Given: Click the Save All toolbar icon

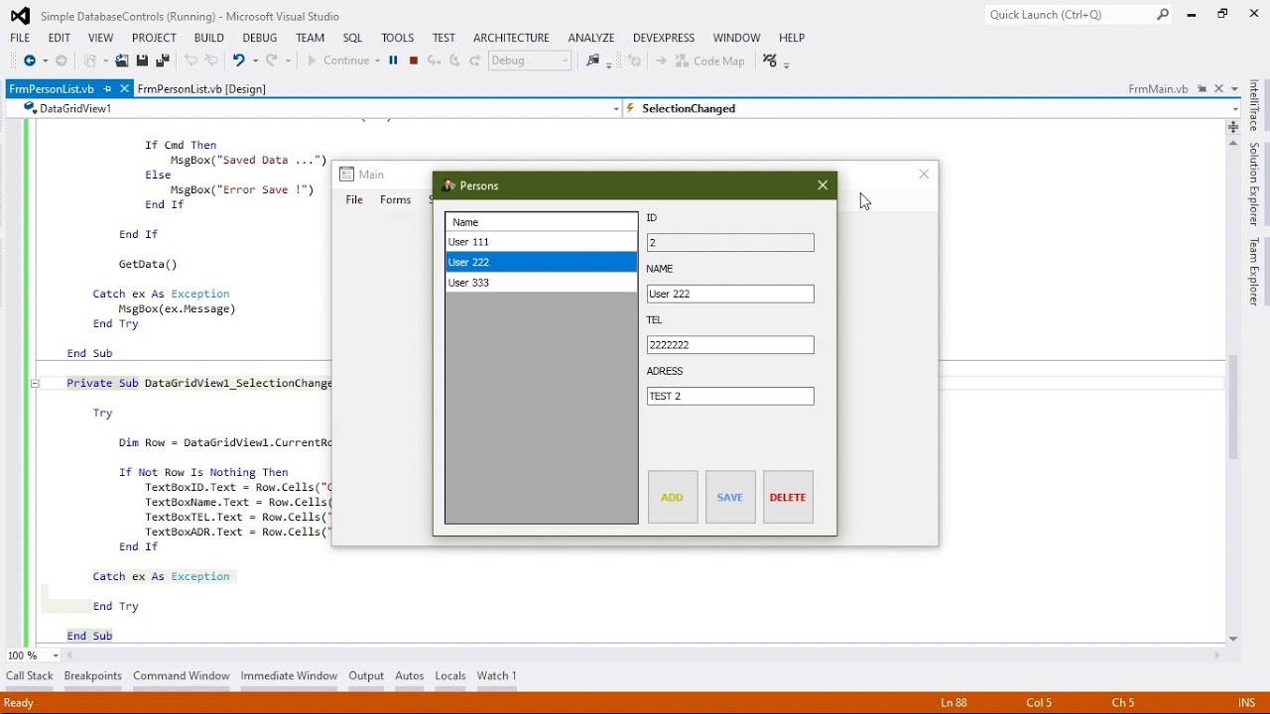Looking at the screenshot, I should pyautogui.click(x=163, y=60).
